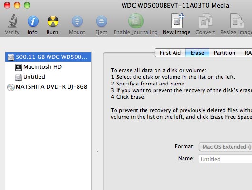Click the 'Format:' label
252x190 pixels.
(x=184, y=146)
